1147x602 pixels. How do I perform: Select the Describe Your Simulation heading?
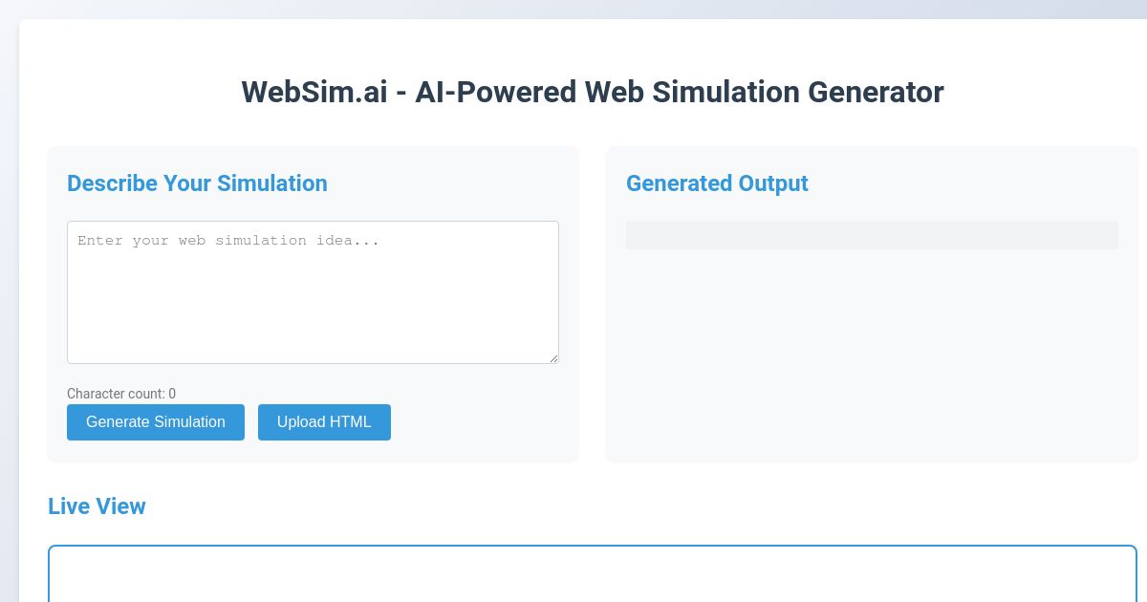pyautogui.click(x=197, y=183)
